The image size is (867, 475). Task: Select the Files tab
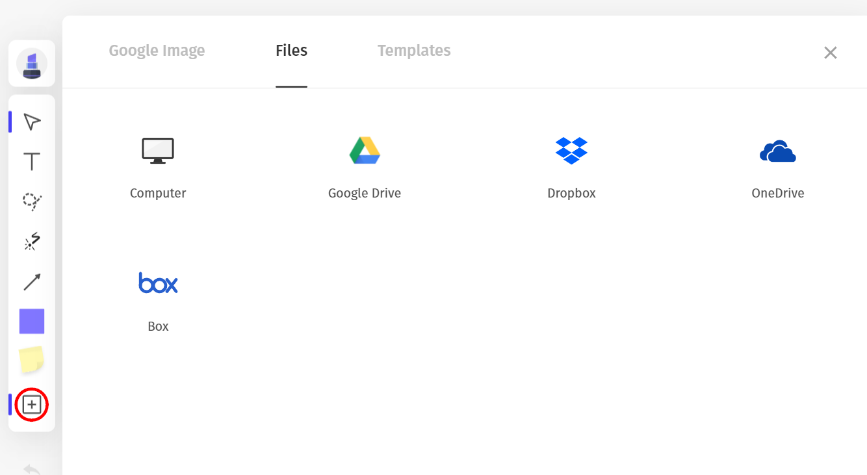click(x=291, y=51)
